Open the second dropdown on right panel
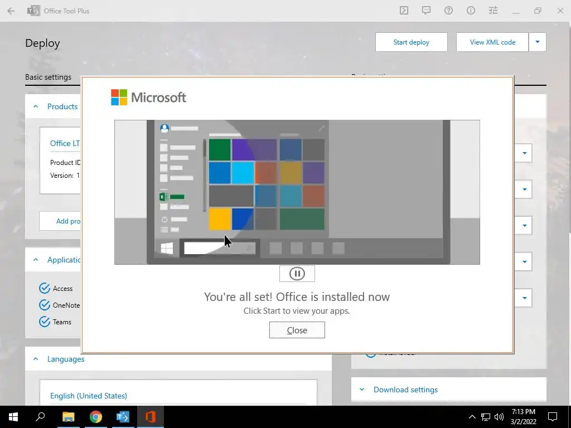The image size is (571, 428). click(x=524, y=189)
